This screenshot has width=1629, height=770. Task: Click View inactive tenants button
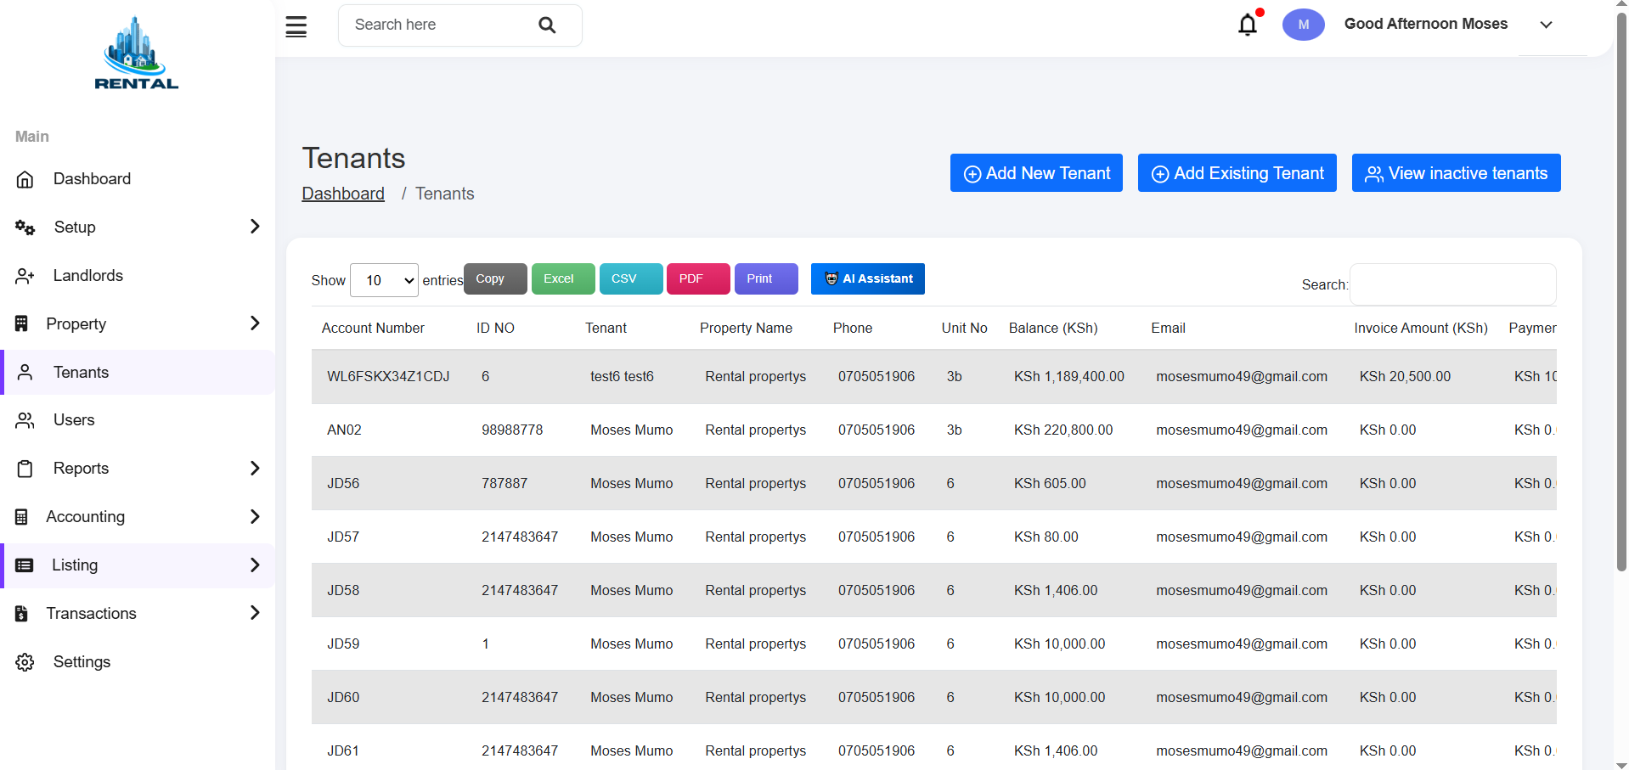pyautogui.click(x=1456, y=173)
